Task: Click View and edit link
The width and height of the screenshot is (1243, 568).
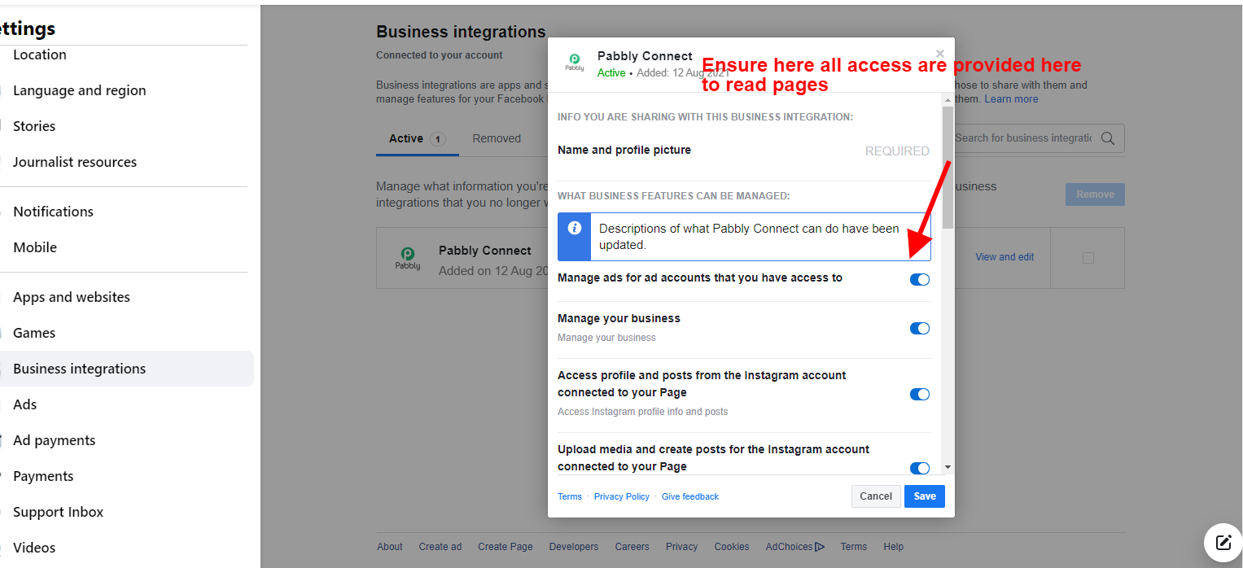Action: point(1004,257)
